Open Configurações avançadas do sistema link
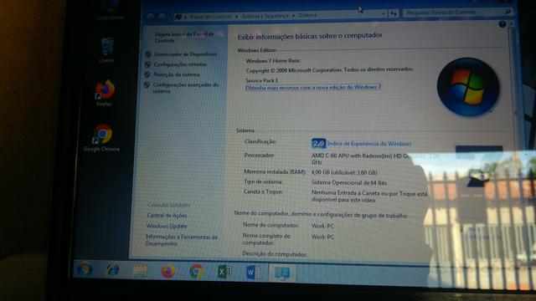 click(x=185, y=88)
